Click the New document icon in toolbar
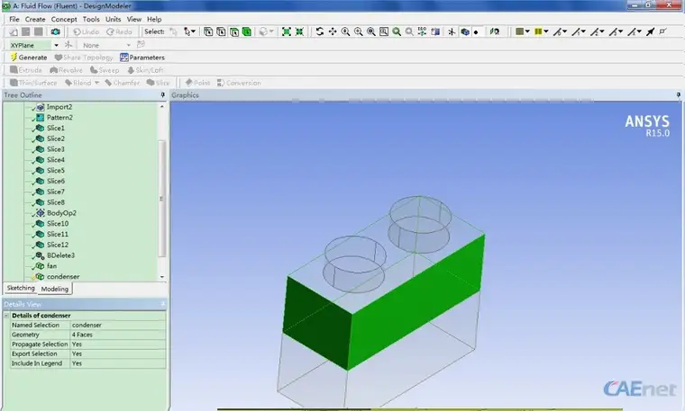Viewport: 685px width, 411px height. [x=14, y=31]
